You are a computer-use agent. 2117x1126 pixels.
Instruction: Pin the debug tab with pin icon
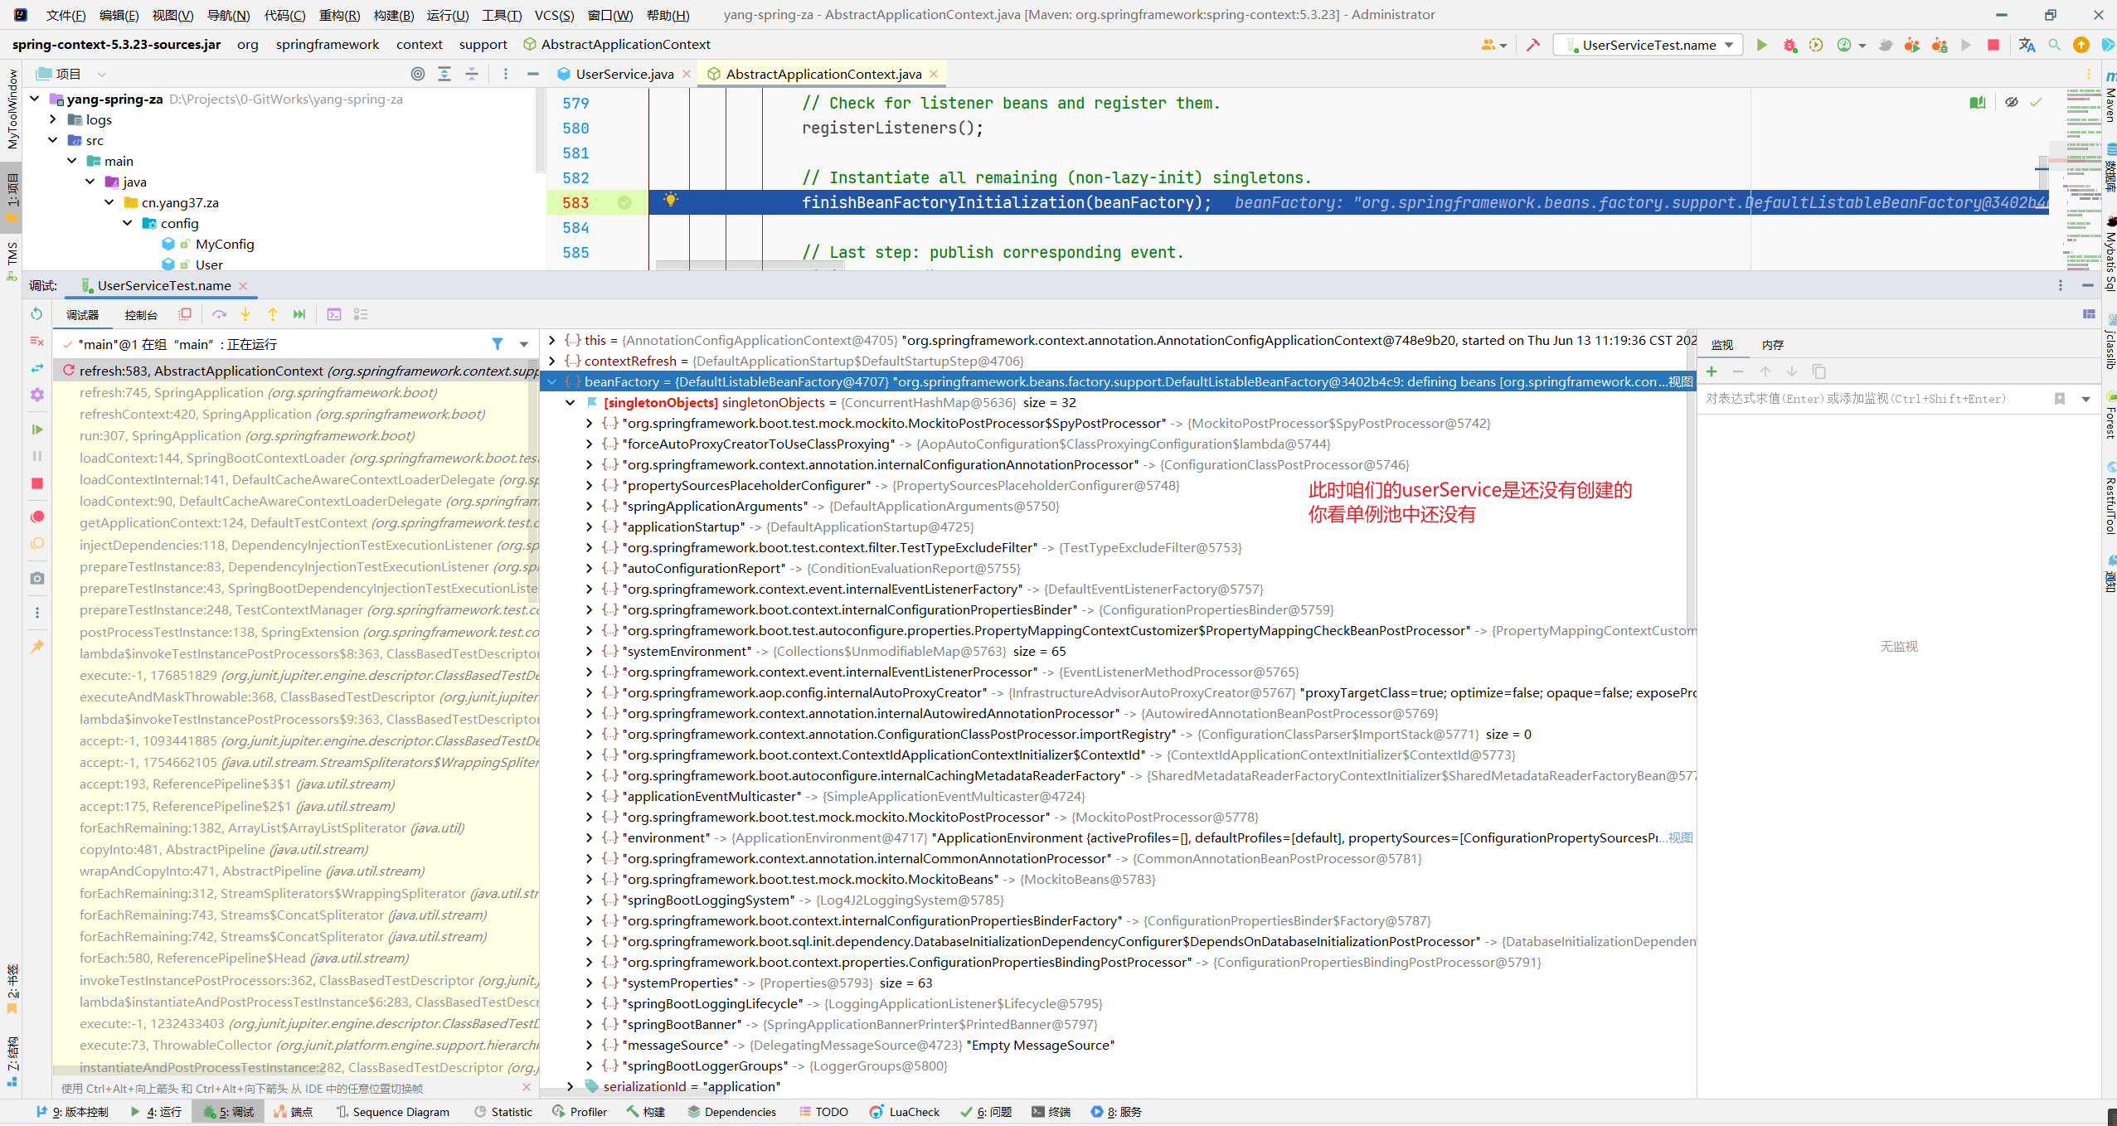[36, 646]
